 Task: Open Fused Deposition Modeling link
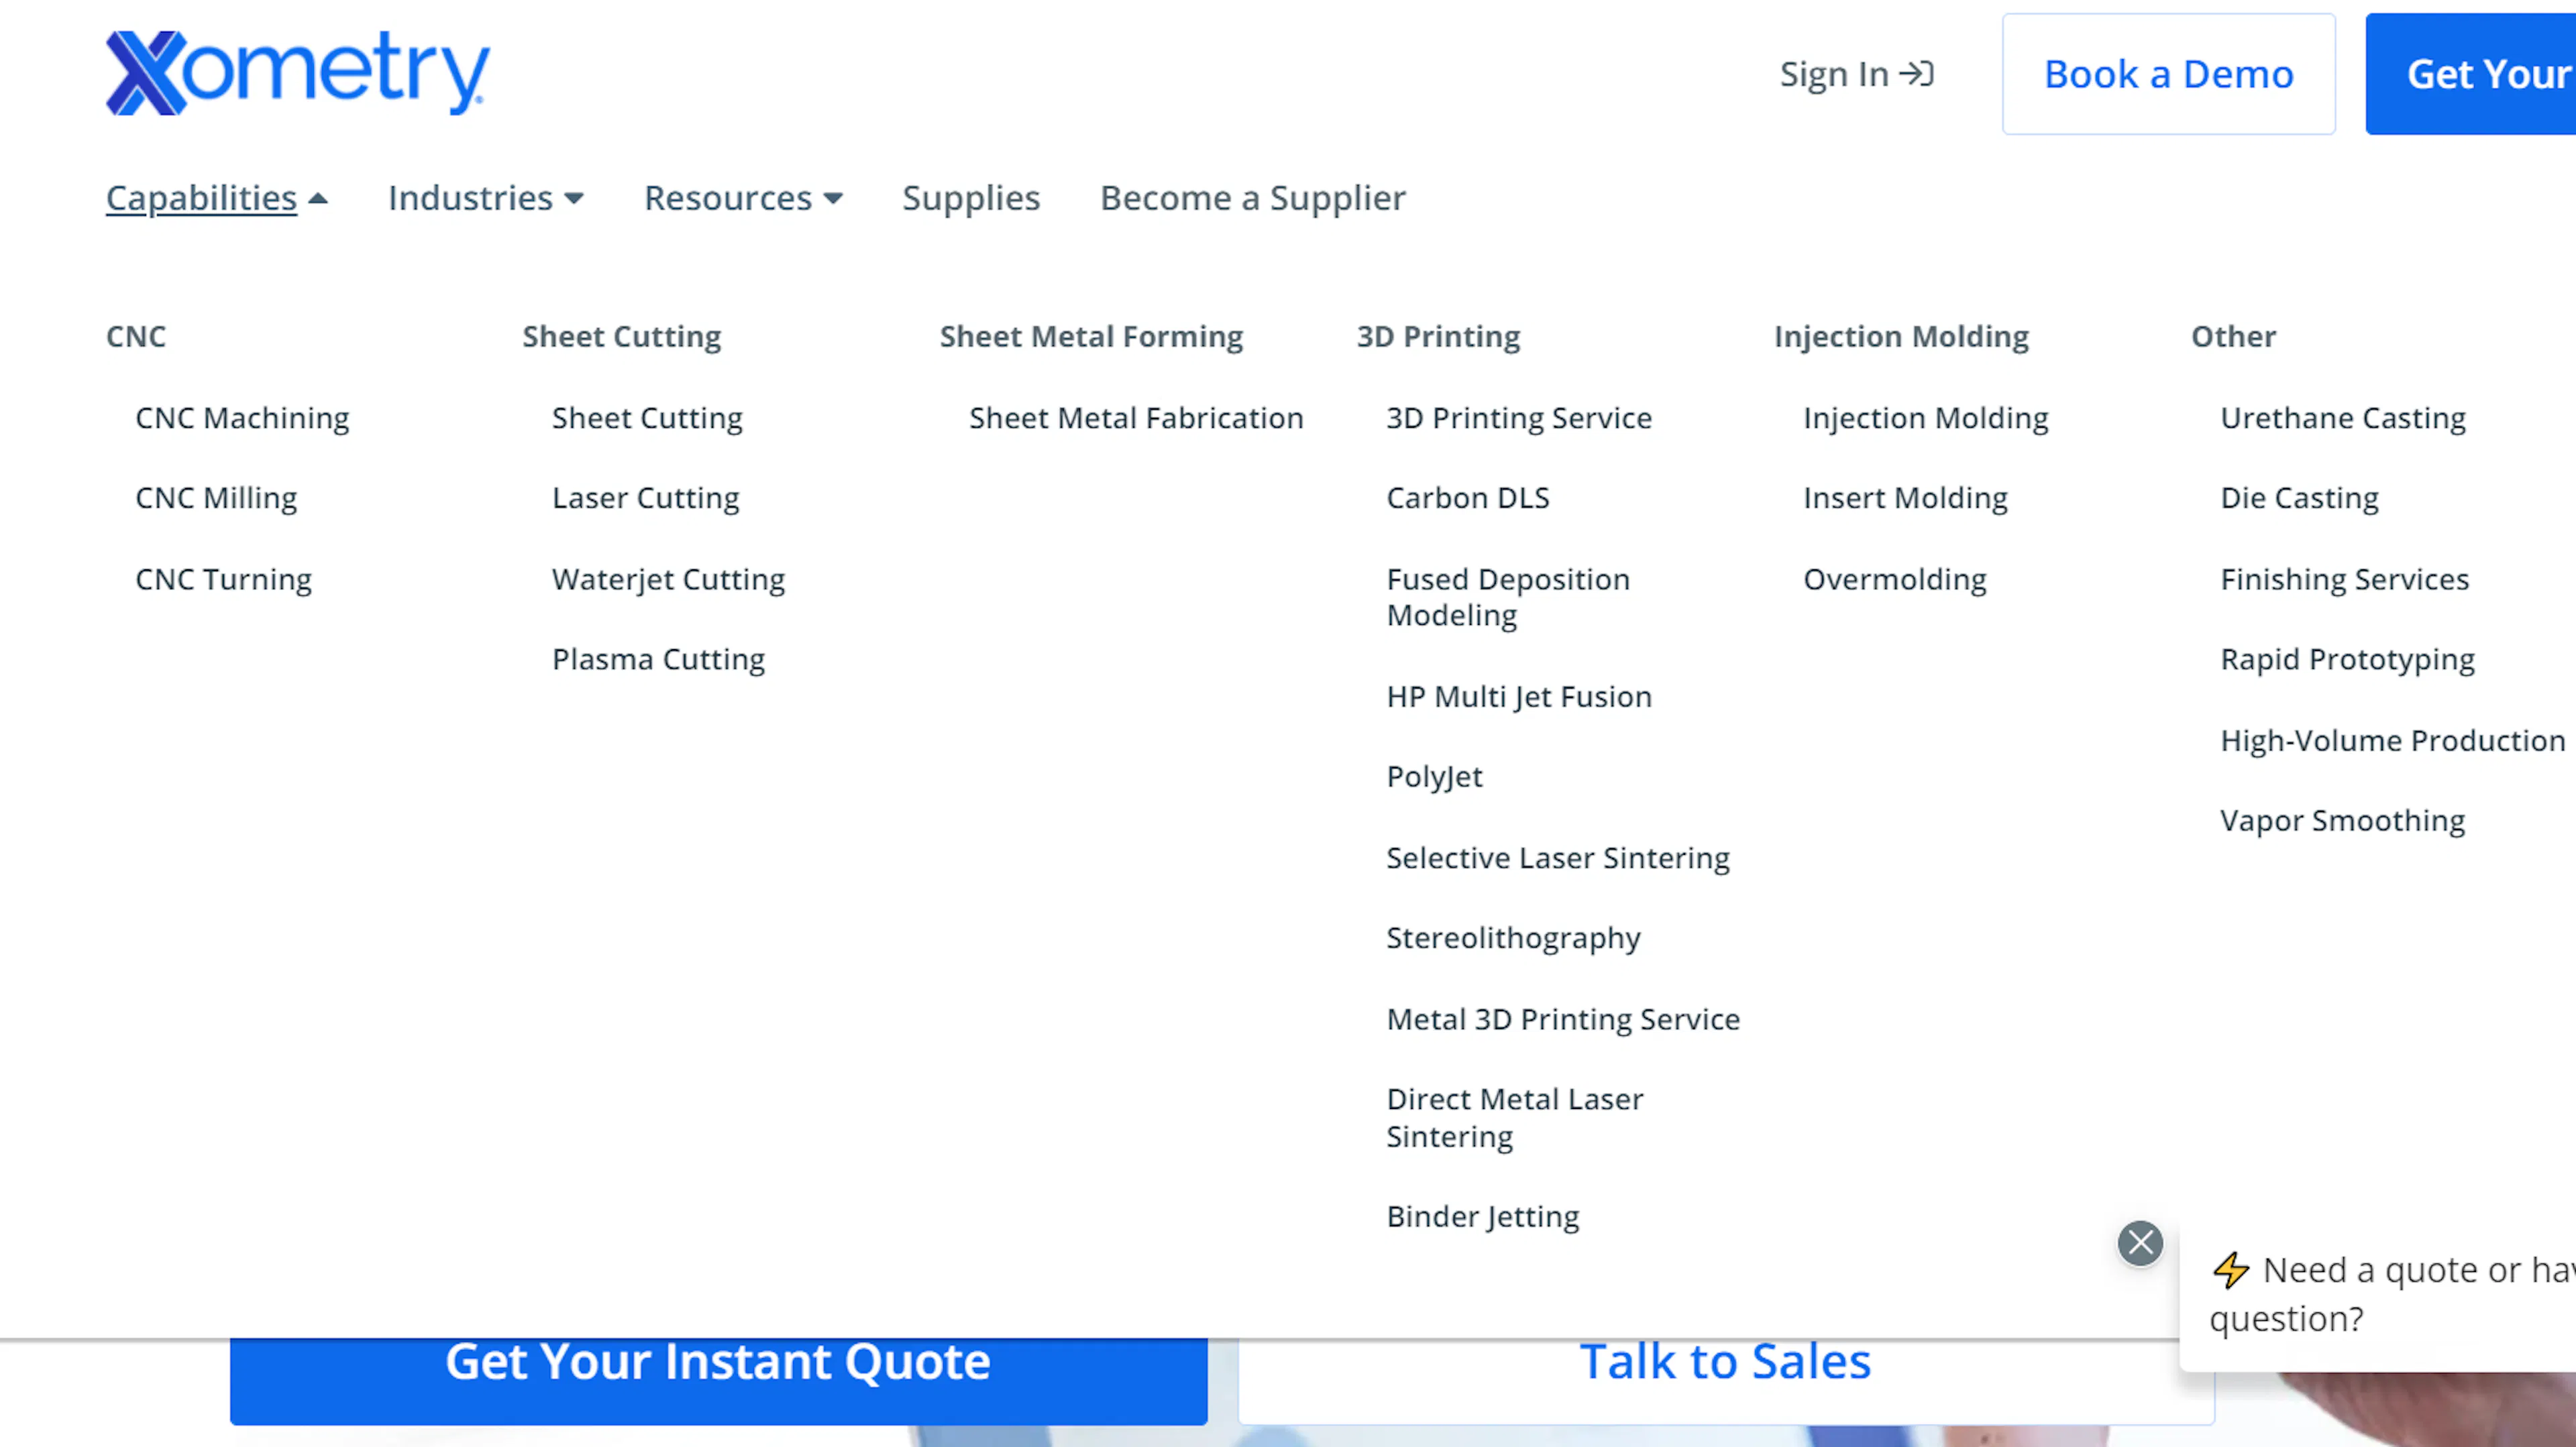tap(1508, 597)
